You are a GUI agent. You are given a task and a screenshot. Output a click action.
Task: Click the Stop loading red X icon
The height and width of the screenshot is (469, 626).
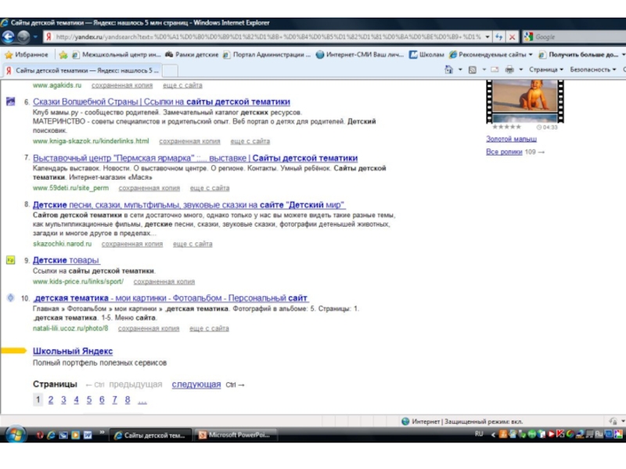(x=512, y=37)
